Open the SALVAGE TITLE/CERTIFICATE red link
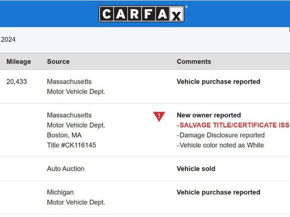Screen dimensions: 290x217 (x=234, y=125)
